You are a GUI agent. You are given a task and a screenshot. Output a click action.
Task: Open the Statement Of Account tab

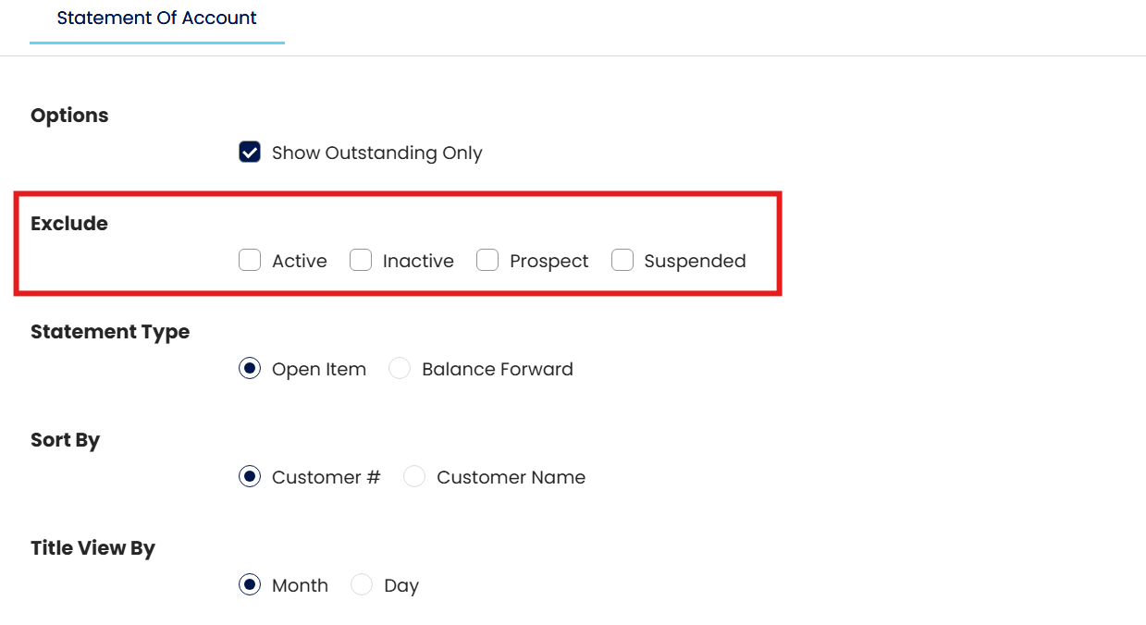[x=156, y=18]
